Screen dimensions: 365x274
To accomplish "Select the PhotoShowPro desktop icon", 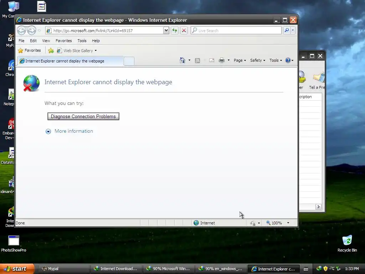I will [14, 244].
